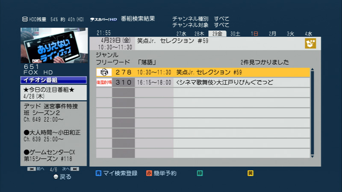Click 戻る to go back

pyautogui.click(x=65, y=177)
